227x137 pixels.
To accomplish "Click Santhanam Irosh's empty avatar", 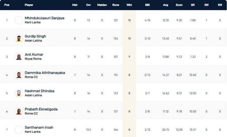I will click(19, 129).
